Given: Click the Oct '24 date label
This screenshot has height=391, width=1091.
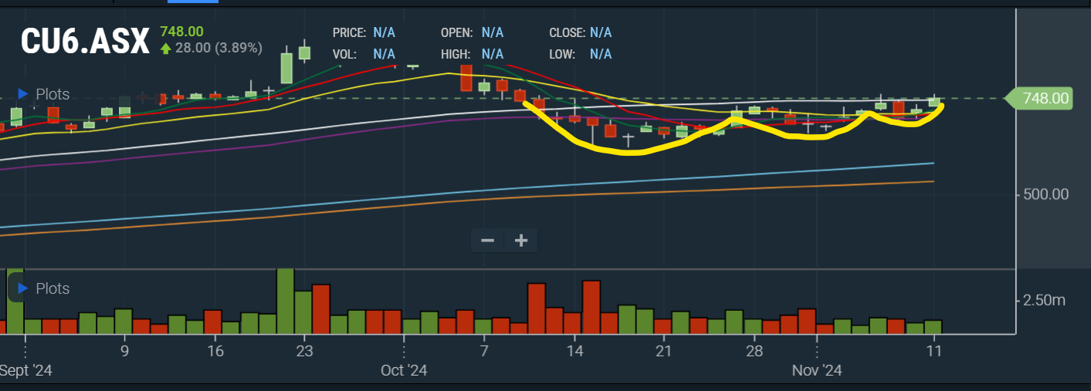Looking at the screenshot, I should (x=404, y=370).
